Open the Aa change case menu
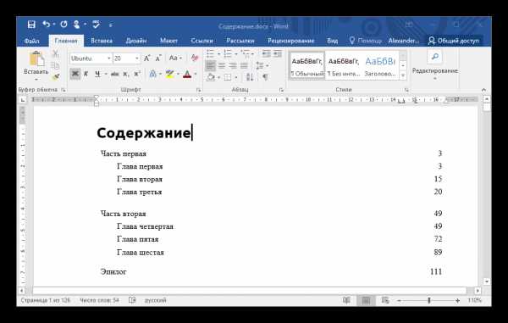The width and height of the screenshot is (508, 323). [x=175, y=58]
